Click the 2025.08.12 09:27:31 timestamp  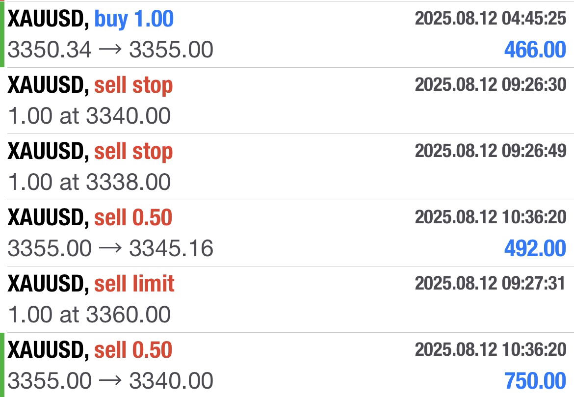491,284
